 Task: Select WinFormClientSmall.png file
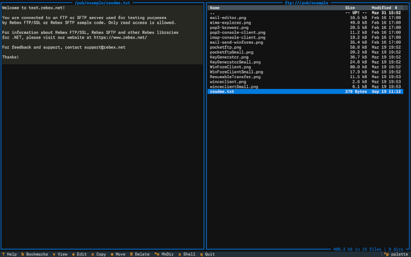tap(305, 72)
